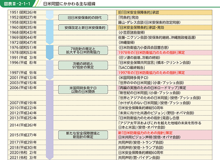Image resolution: width=220 pixels, height=160 pixels.
Task: Click the event (米国同時多発テロ)
Action: (x=133, y=78)
